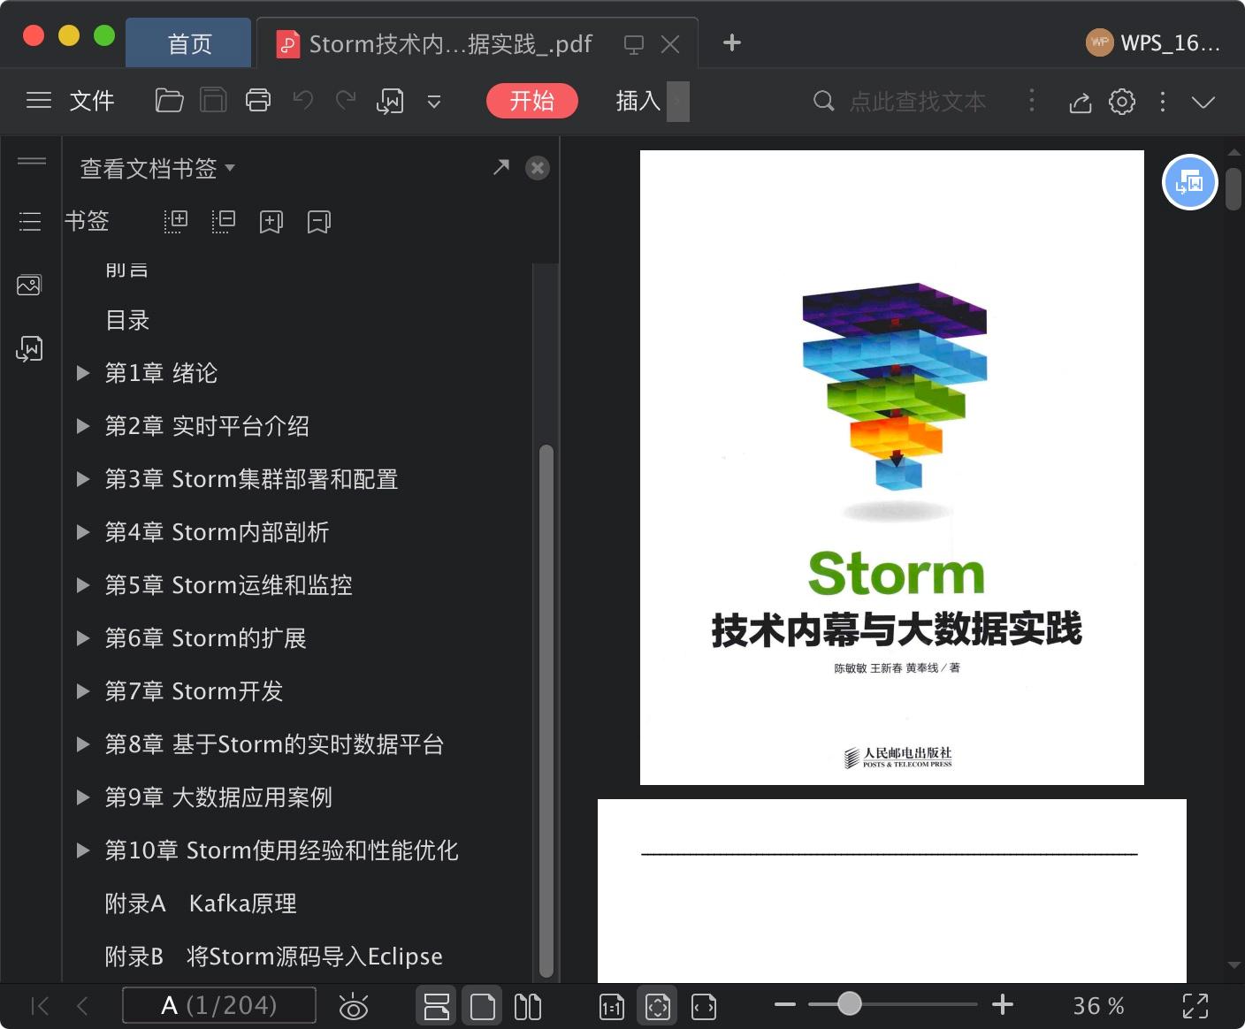Expand the 第6章 Storm的扩展 bookmark

[83, 638]
